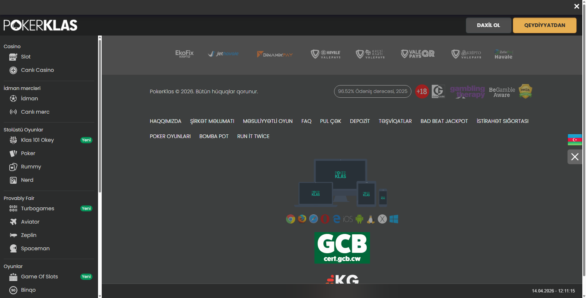Open the BeGambleAware logo
Image resolution: width=586 pixels, height=298 pixels.
click(x=502, y=92)
